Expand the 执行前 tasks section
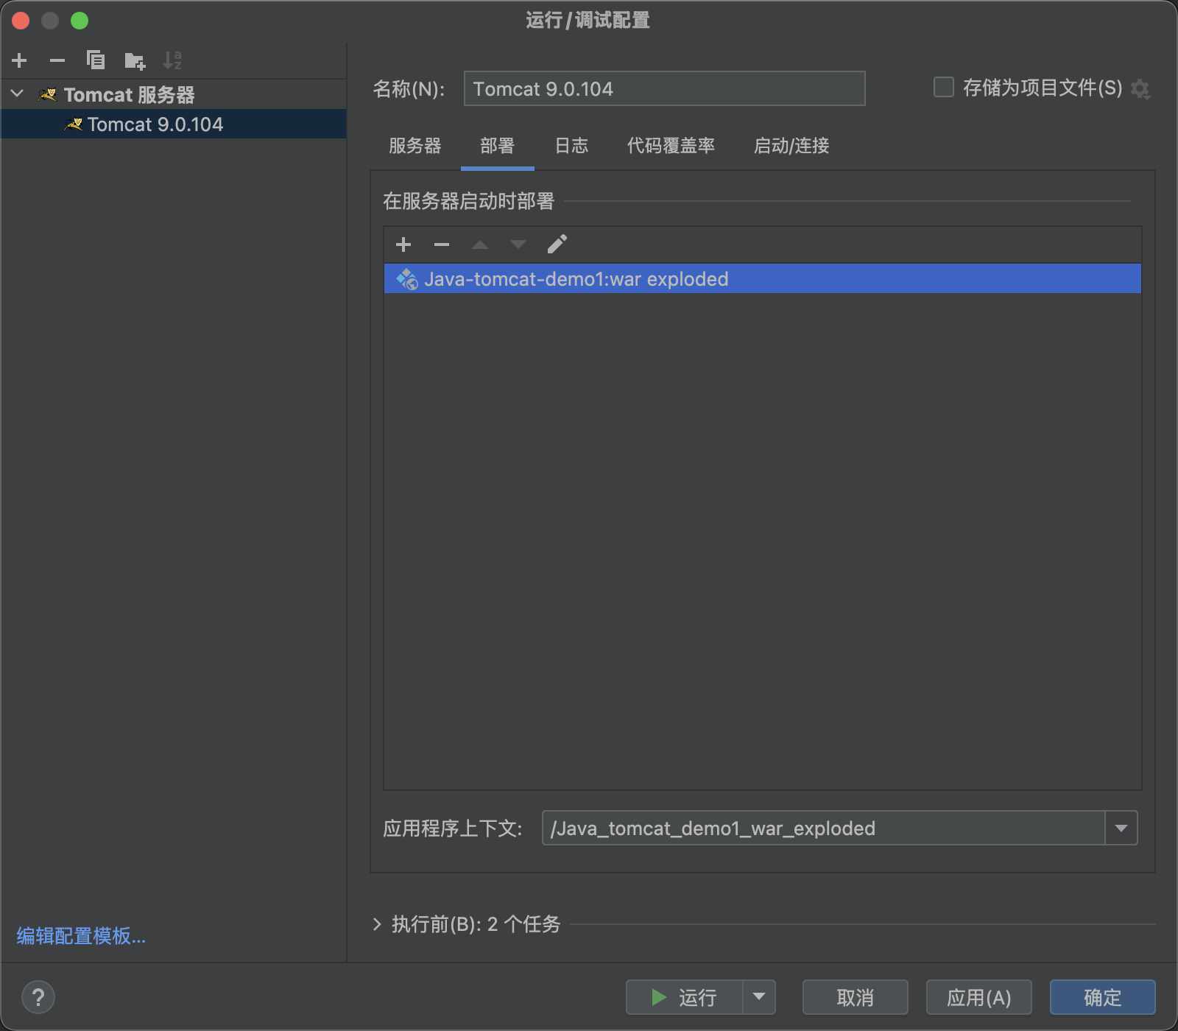Screen dimensions: 1178x1031 pos(377,924)
